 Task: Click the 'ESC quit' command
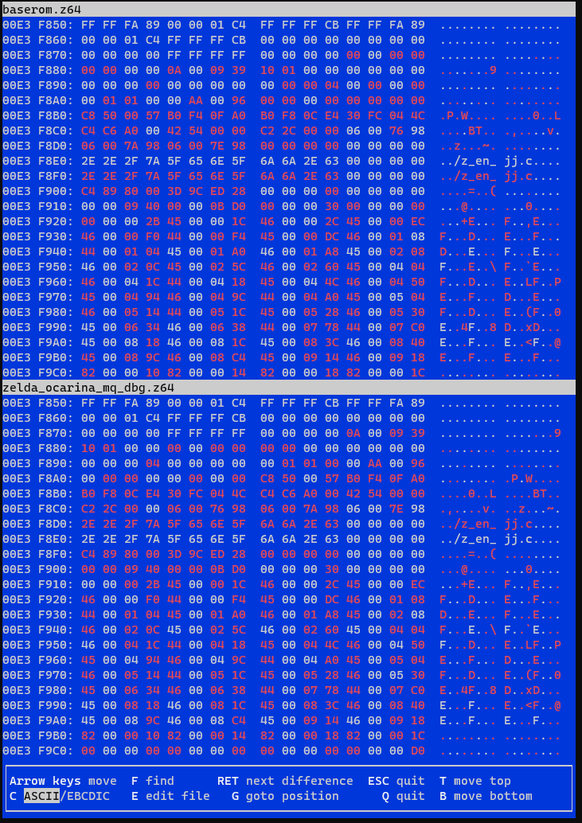pos(396,781)
